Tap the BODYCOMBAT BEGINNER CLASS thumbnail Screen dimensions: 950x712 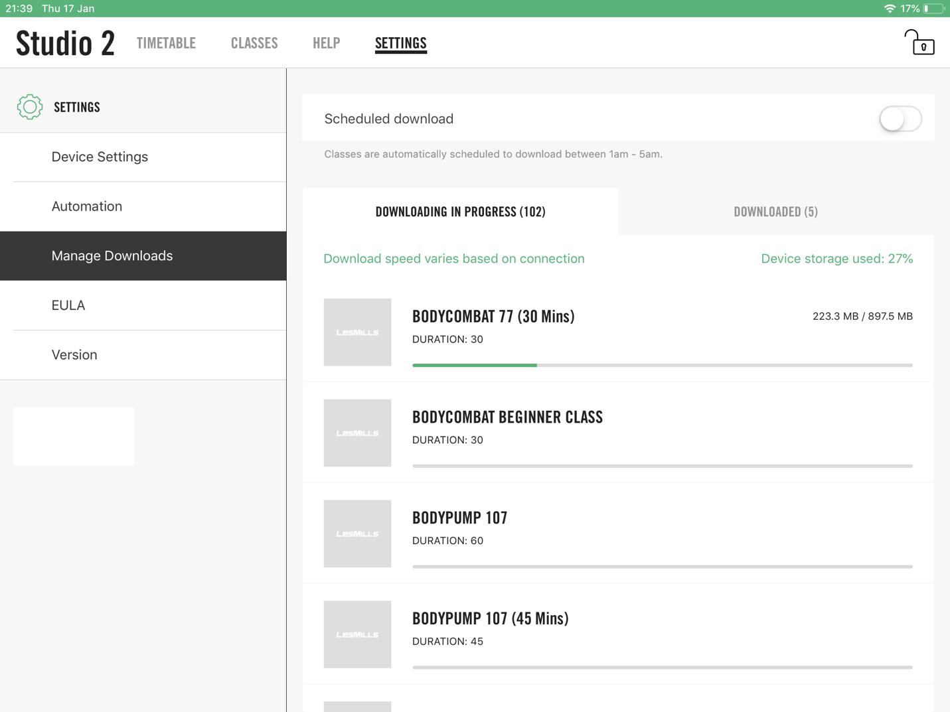click(x=357, y=433)
